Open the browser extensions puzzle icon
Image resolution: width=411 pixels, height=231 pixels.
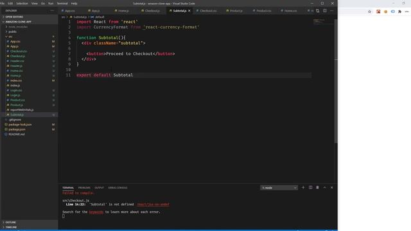399,12
